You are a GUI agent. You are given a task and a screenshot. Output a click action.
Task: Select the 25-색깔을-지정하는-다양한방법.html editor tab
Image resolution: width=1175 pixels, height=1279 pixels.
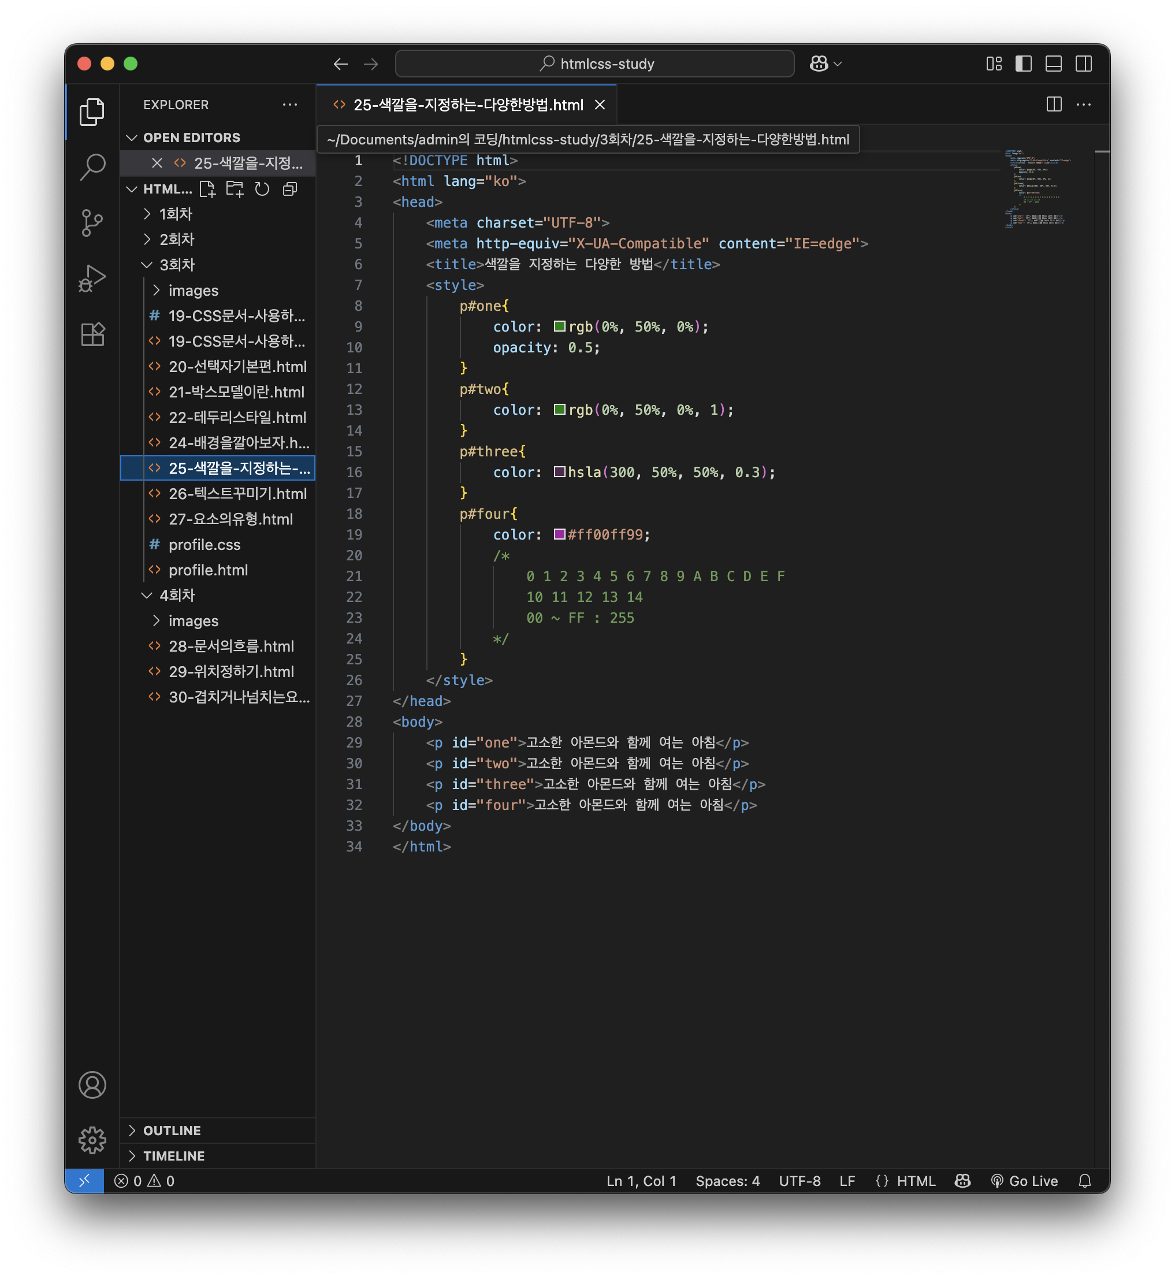click(467, 105)
